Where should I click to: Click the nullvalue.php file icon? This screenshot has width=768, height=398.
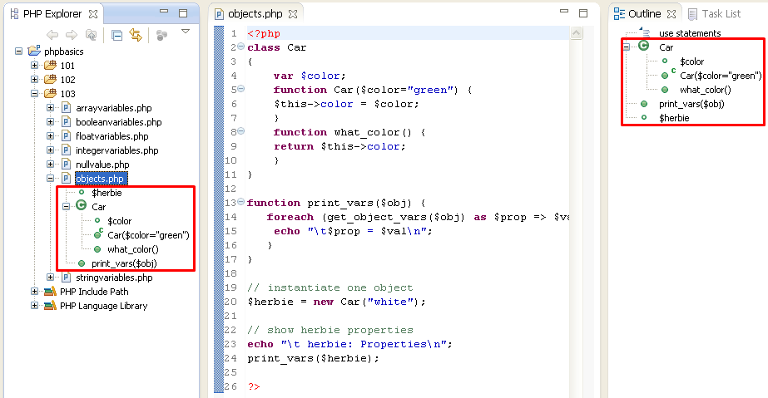point(66,165)
